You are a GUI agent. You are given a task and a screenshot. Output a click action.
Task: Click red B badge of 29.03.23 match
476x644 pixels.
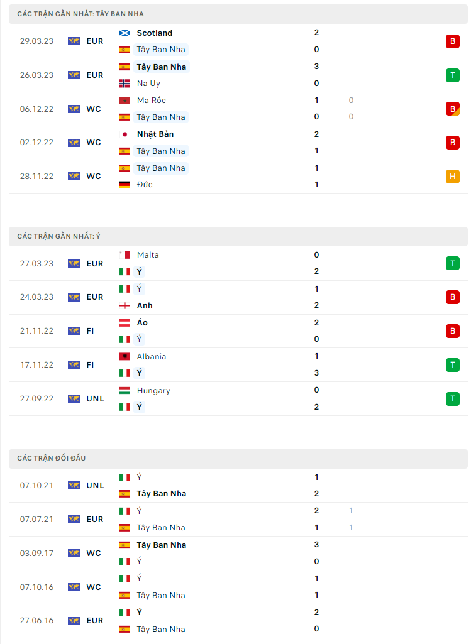click(x=452, y=41)
